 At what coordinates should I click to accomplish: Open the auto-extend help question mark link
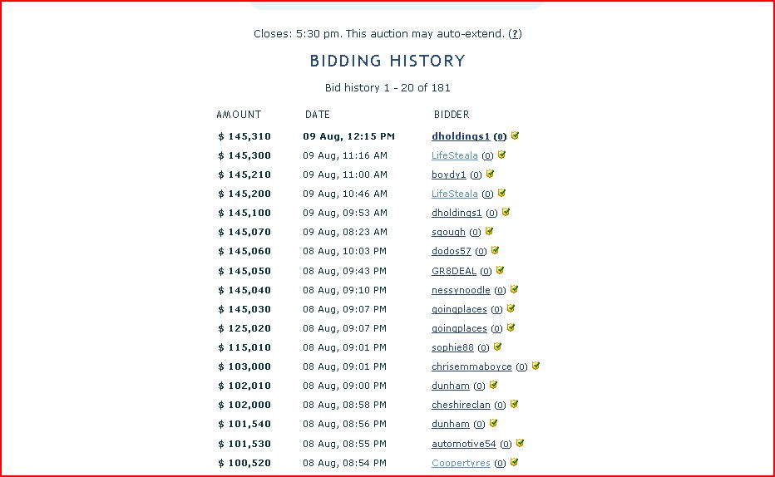(516, 34)
